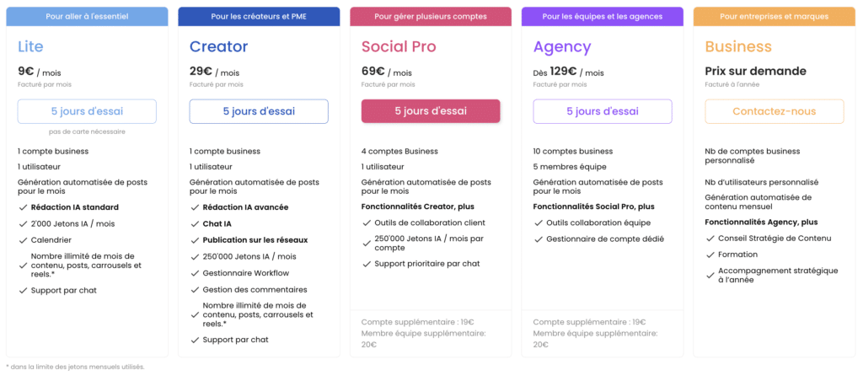Click checkmark next to Rédaction IA standard
The image size is (863, 381).
[22, 207]
